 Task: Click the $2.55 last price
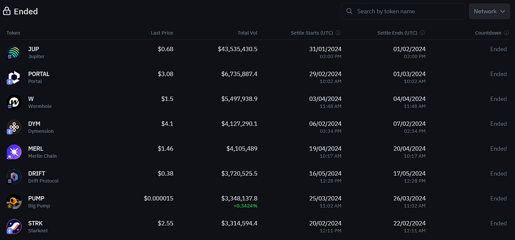(165, 224)
